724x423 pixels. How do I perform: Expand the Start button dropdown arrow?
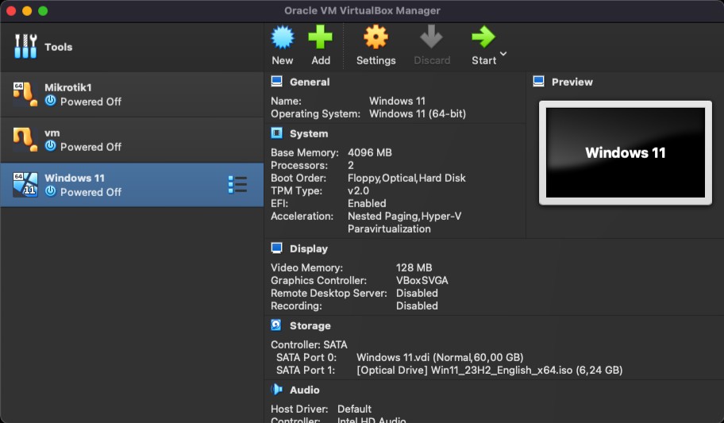click(x=503, y=55)
